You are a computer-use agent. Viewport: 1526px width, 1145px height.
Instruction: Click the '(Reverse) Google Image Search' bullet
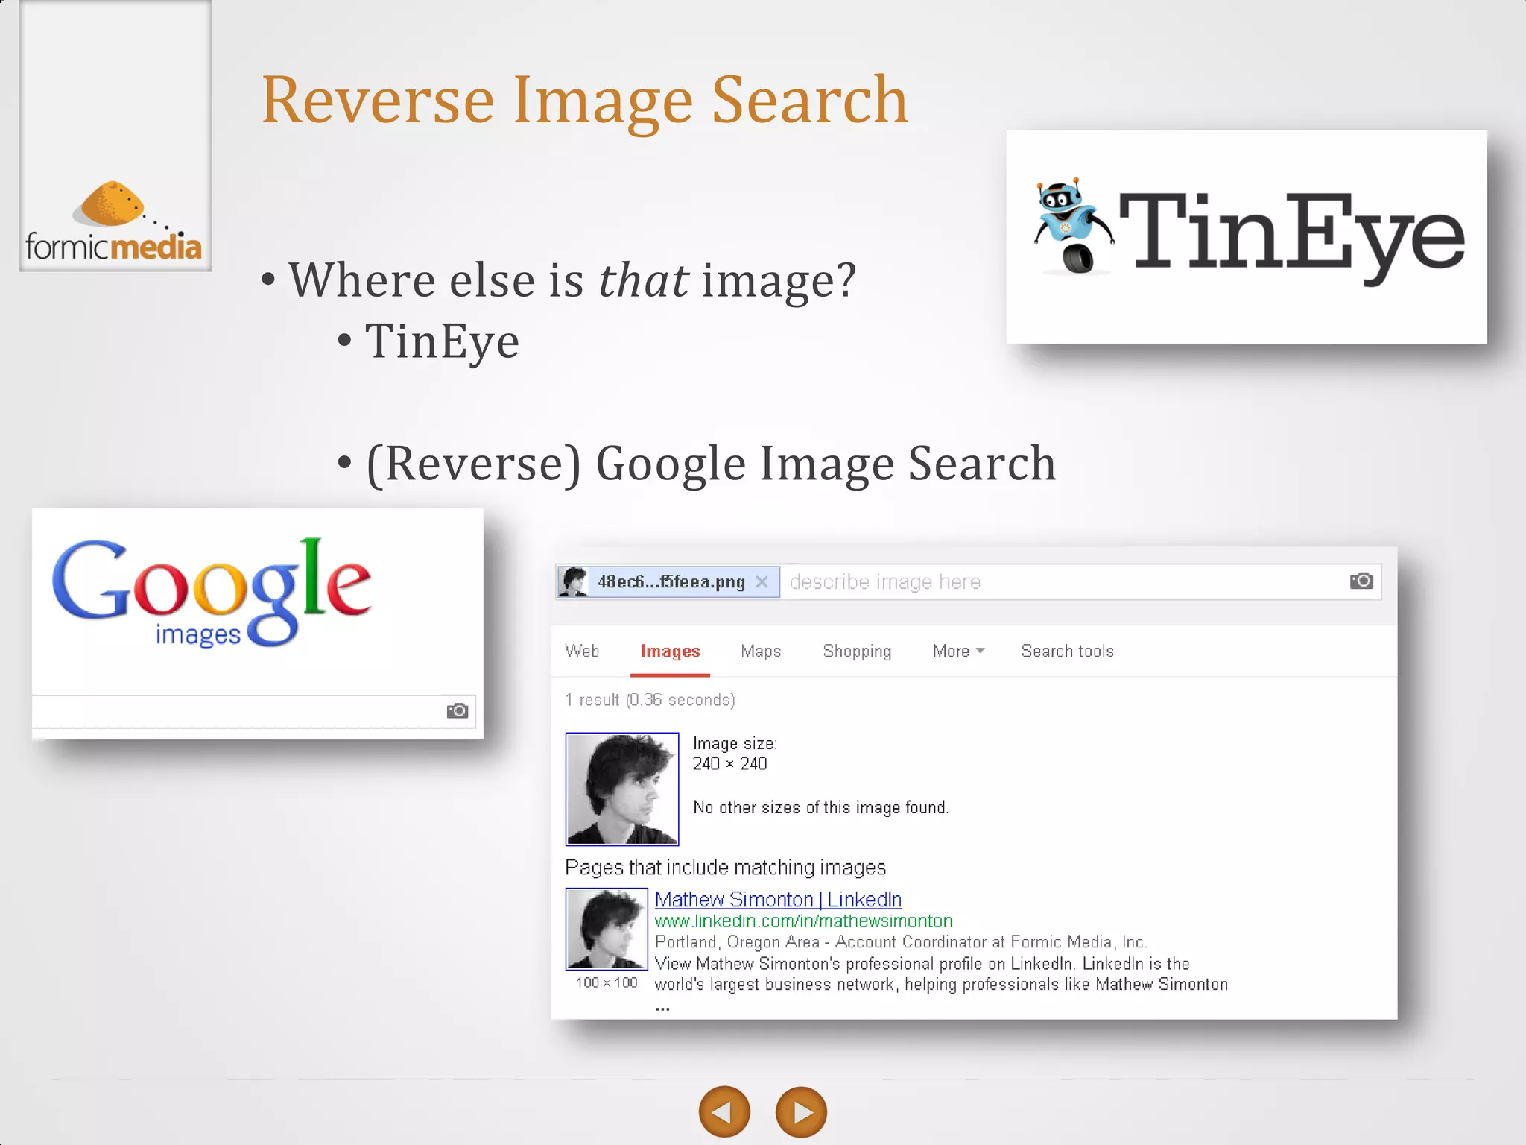pos(711,464)
